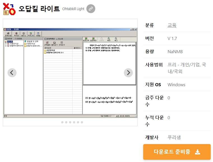
Task: Click the 분류 label
Action: 150,25
